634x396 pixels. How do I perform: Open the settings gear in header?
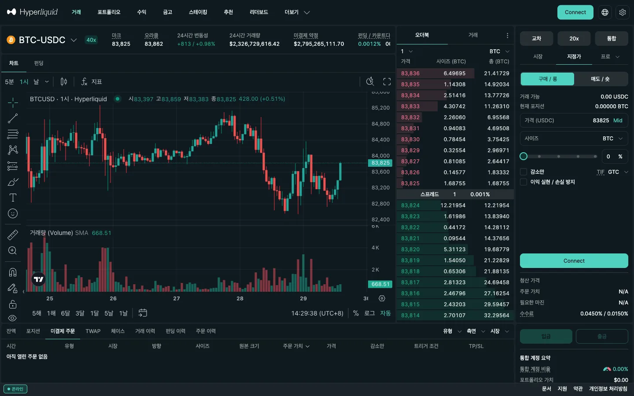[623, 12]
